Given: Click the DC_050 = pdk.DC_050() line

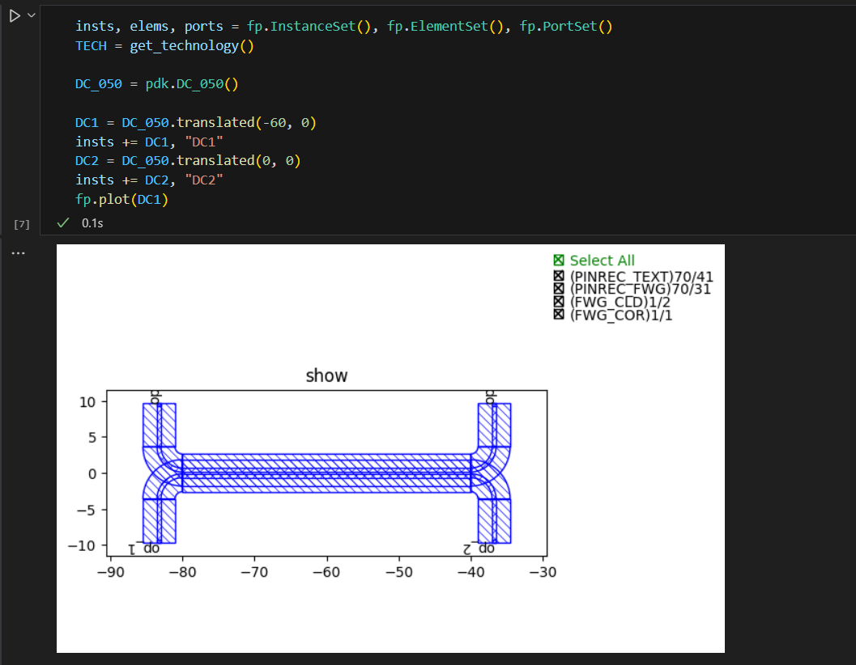Looking at the screenshot, I should 156,84.
